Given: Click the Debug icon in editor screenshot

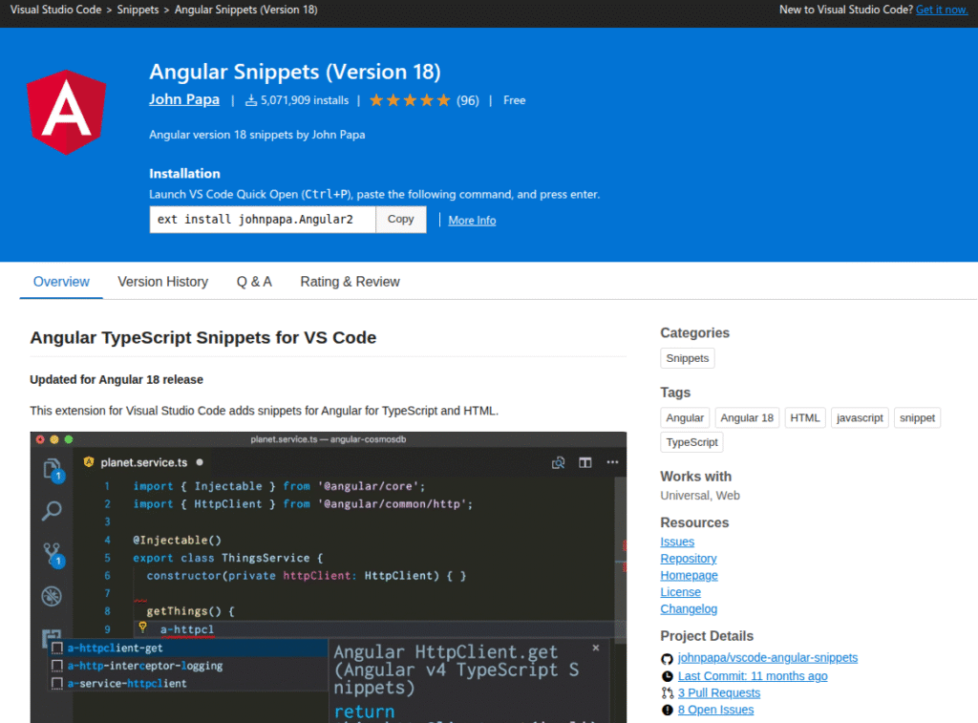Looking at the screenshot, I should [52, 596].
